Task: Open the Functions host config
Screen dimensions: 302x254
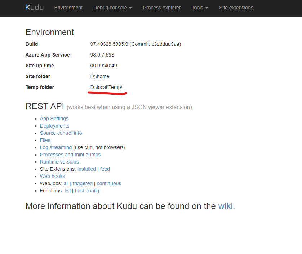Action: [87, 191]
